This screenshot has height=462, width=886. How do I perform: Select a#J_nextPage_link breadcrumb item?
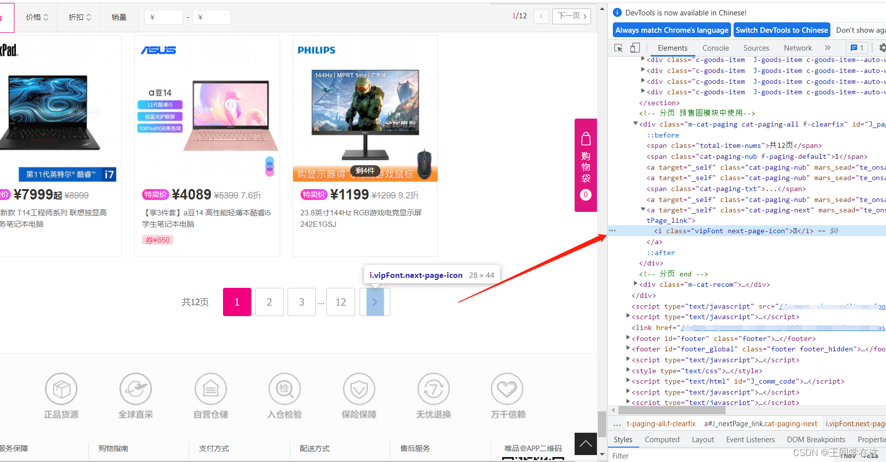coord(760,424)
